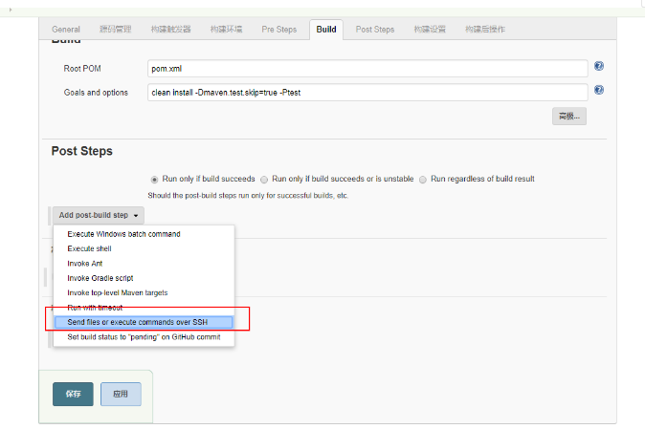Open the source code management tab after General
The image size is (645, 429).
click(115, 30)
